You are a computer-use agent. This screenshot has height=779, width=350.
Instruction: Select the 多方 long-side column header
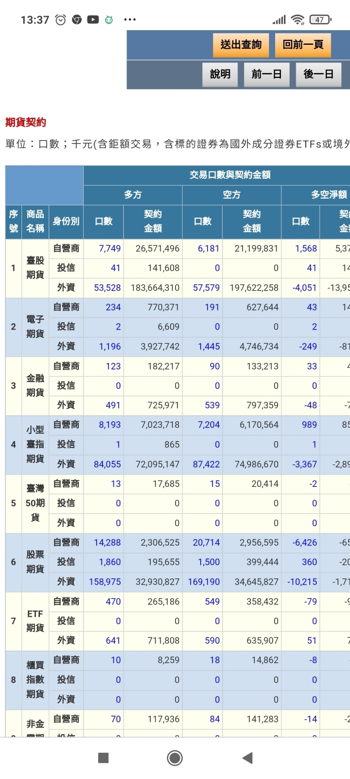133,195
